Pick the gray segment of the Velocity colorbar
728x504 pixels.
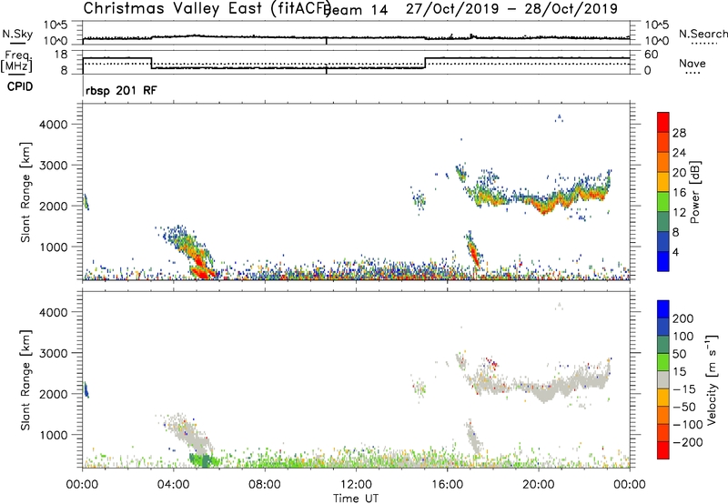point(663,379)
